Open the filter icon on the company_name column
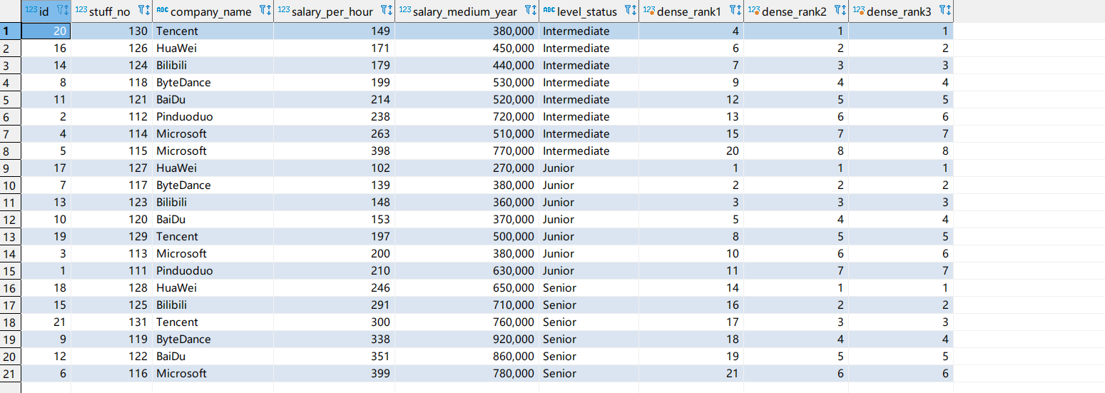This screenshot has width=1105, height=393. click(262, 11)
